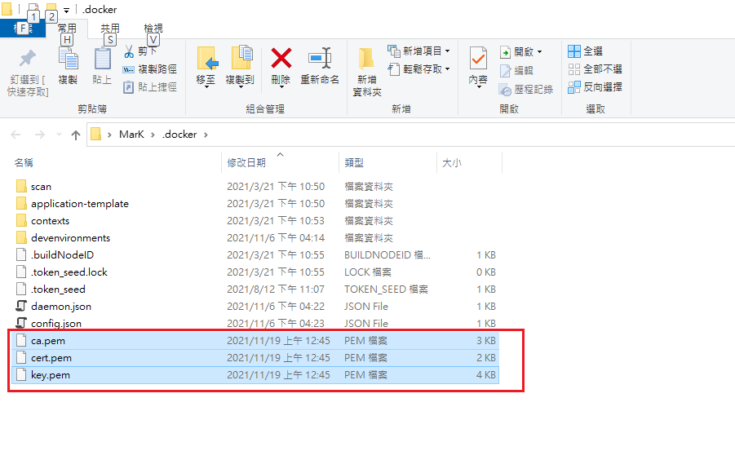Screen dimensions: 735x473
Task: Click the scissors Cut icon
Action: coord(129,51)
